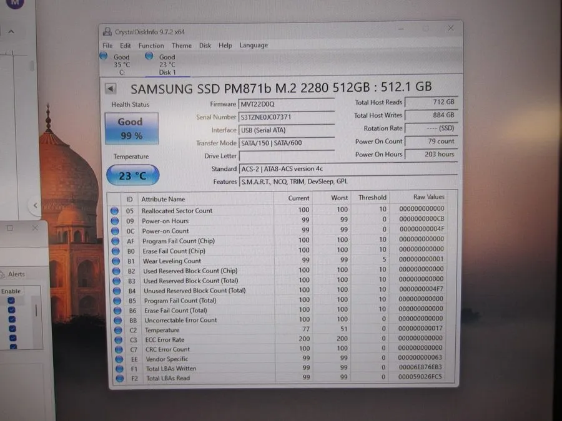Screen dimensions: 562x421
Task: Click status icon for Used Reserved Block Count (Chip)
Action: coord(117,271)
